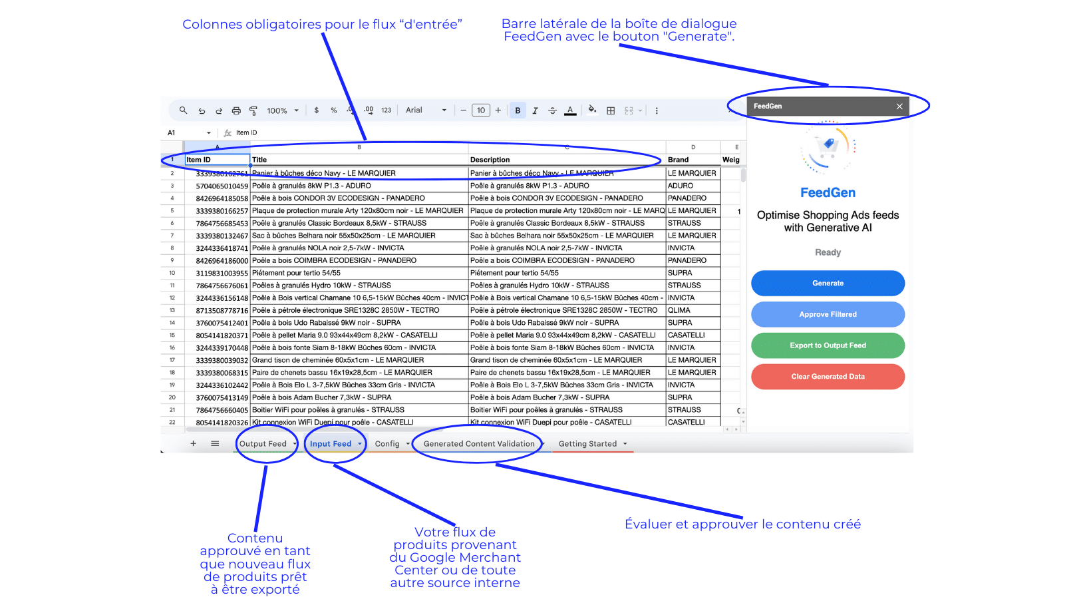Open the Arial font family dropdown
Image resolution: width=1091 pixels, height=615 pixels.
click(x=426, y=110)
